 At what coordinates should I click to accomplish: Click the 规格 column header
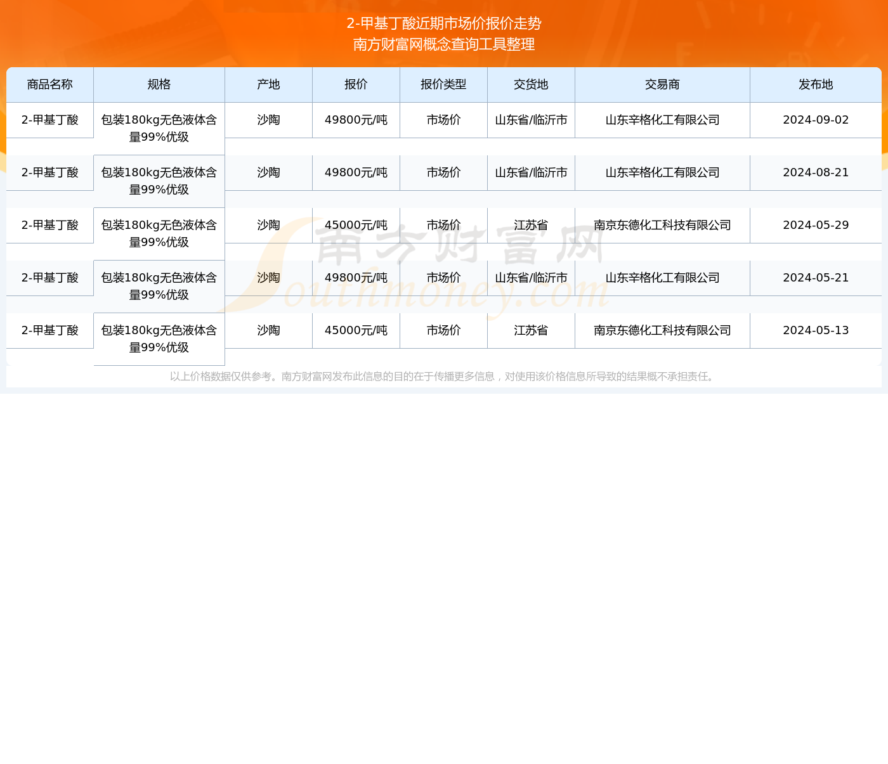[159, 85]
